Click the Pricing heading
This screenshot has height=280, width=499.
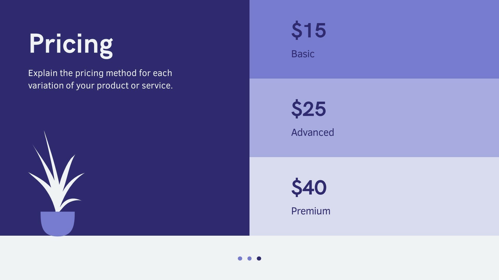[x=71, y=45]
